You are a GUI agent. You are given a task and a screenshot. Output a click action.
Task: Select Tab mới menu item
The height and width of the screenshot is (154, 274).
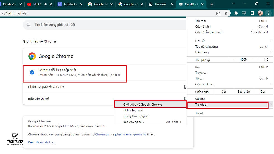[x=230, y=21]
